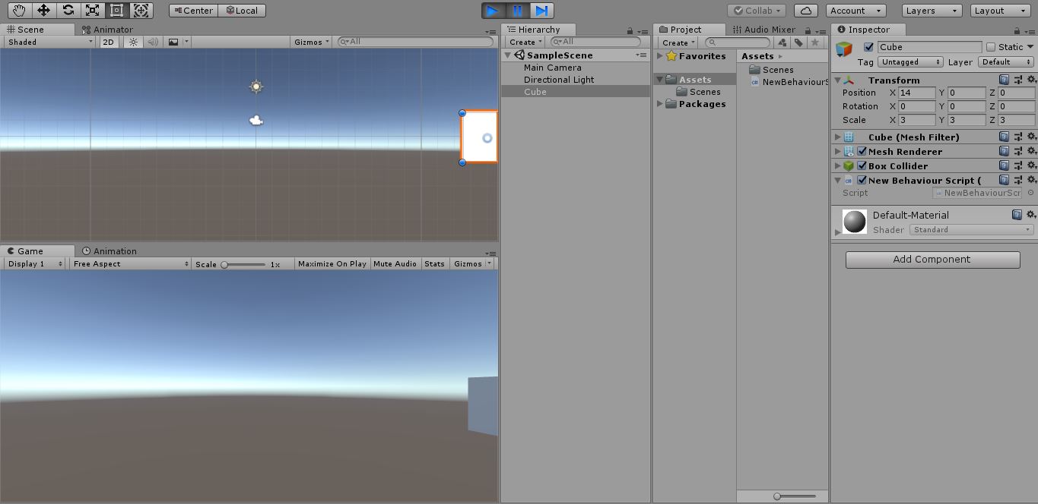Screen dimensions: 1038x504
Task: Click the Pause button
Action: coord(517,11)
